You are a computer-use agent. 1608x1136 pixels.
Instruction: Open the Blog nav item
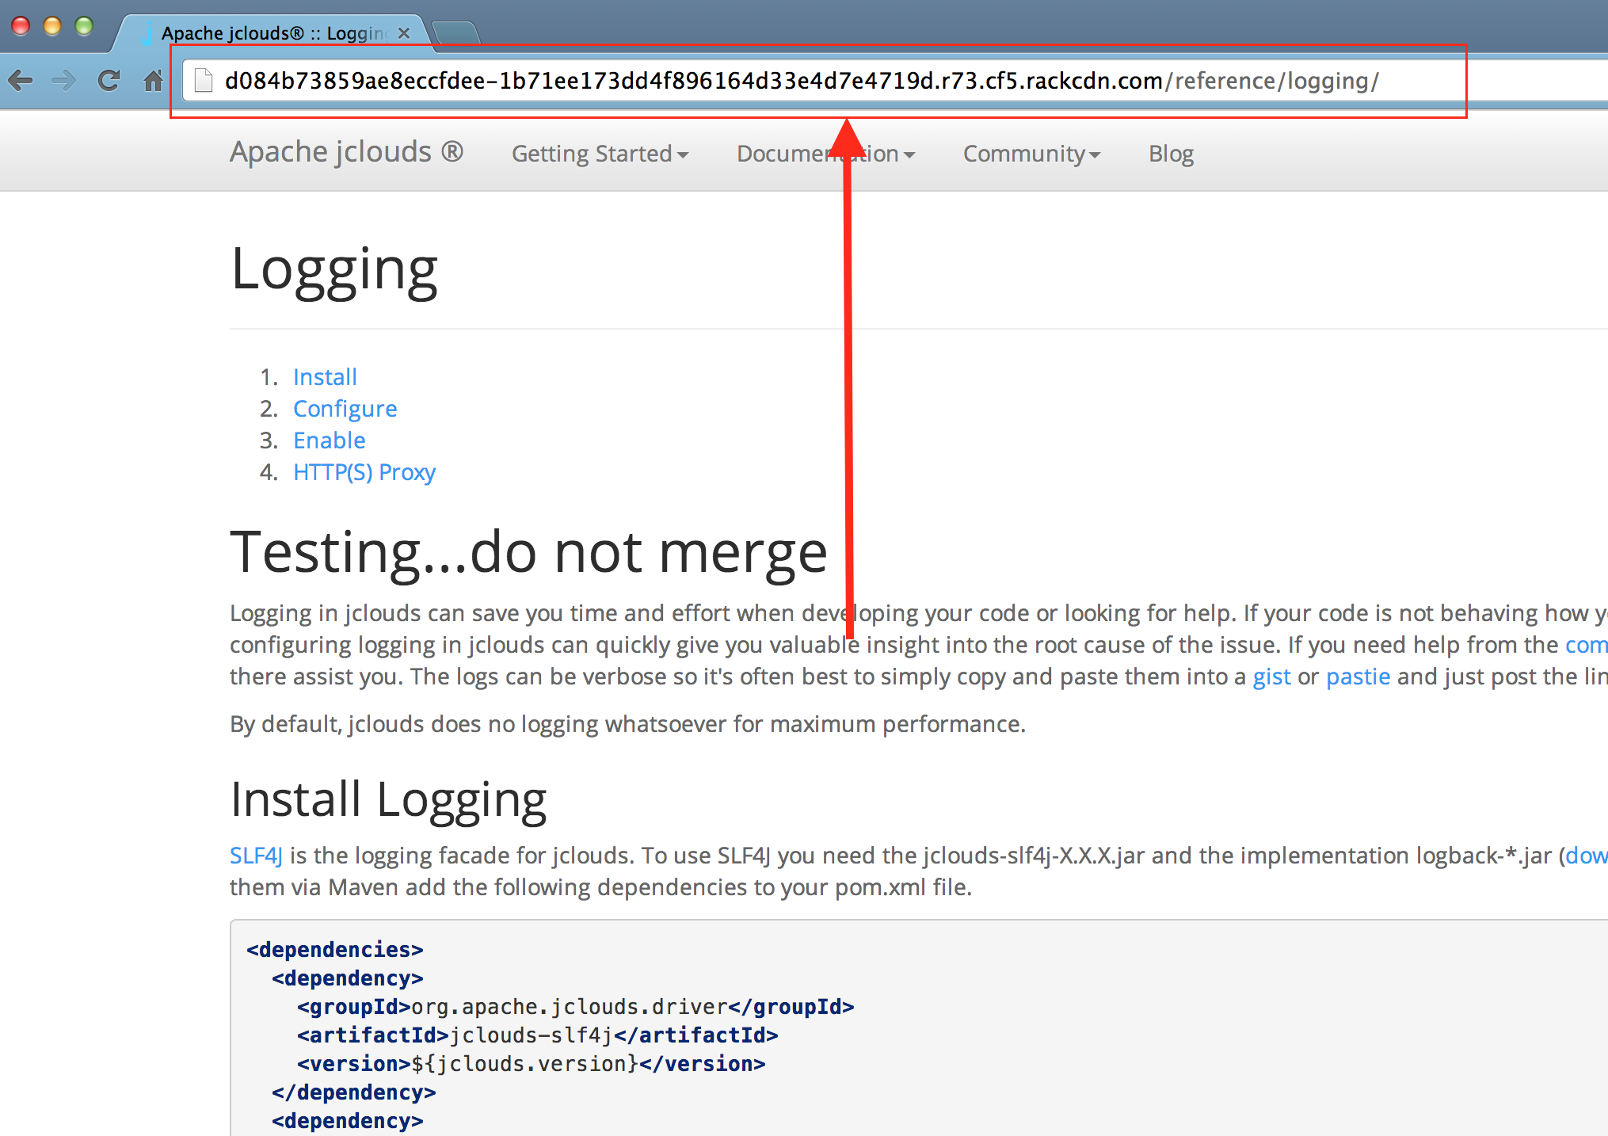point(1170,154)
